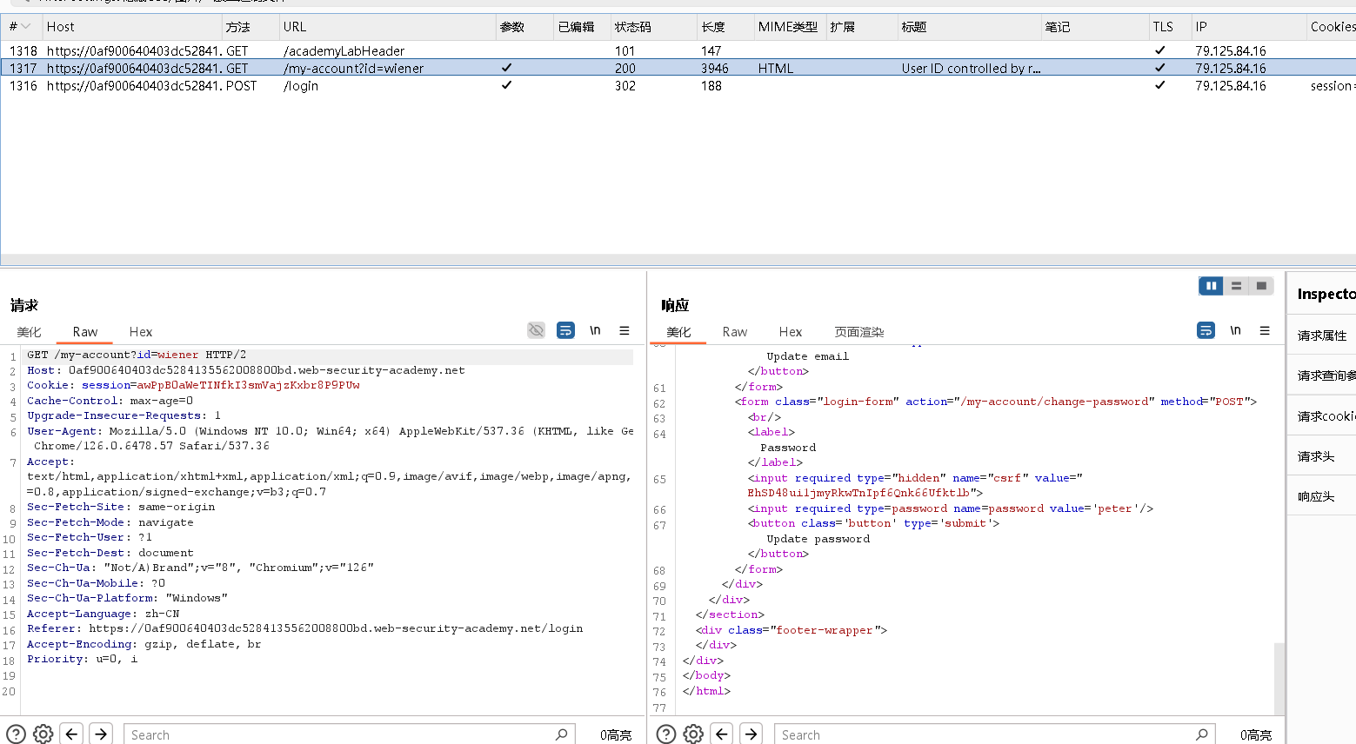Click the crossed-eye hide icon in request panel

coord(536,330)
